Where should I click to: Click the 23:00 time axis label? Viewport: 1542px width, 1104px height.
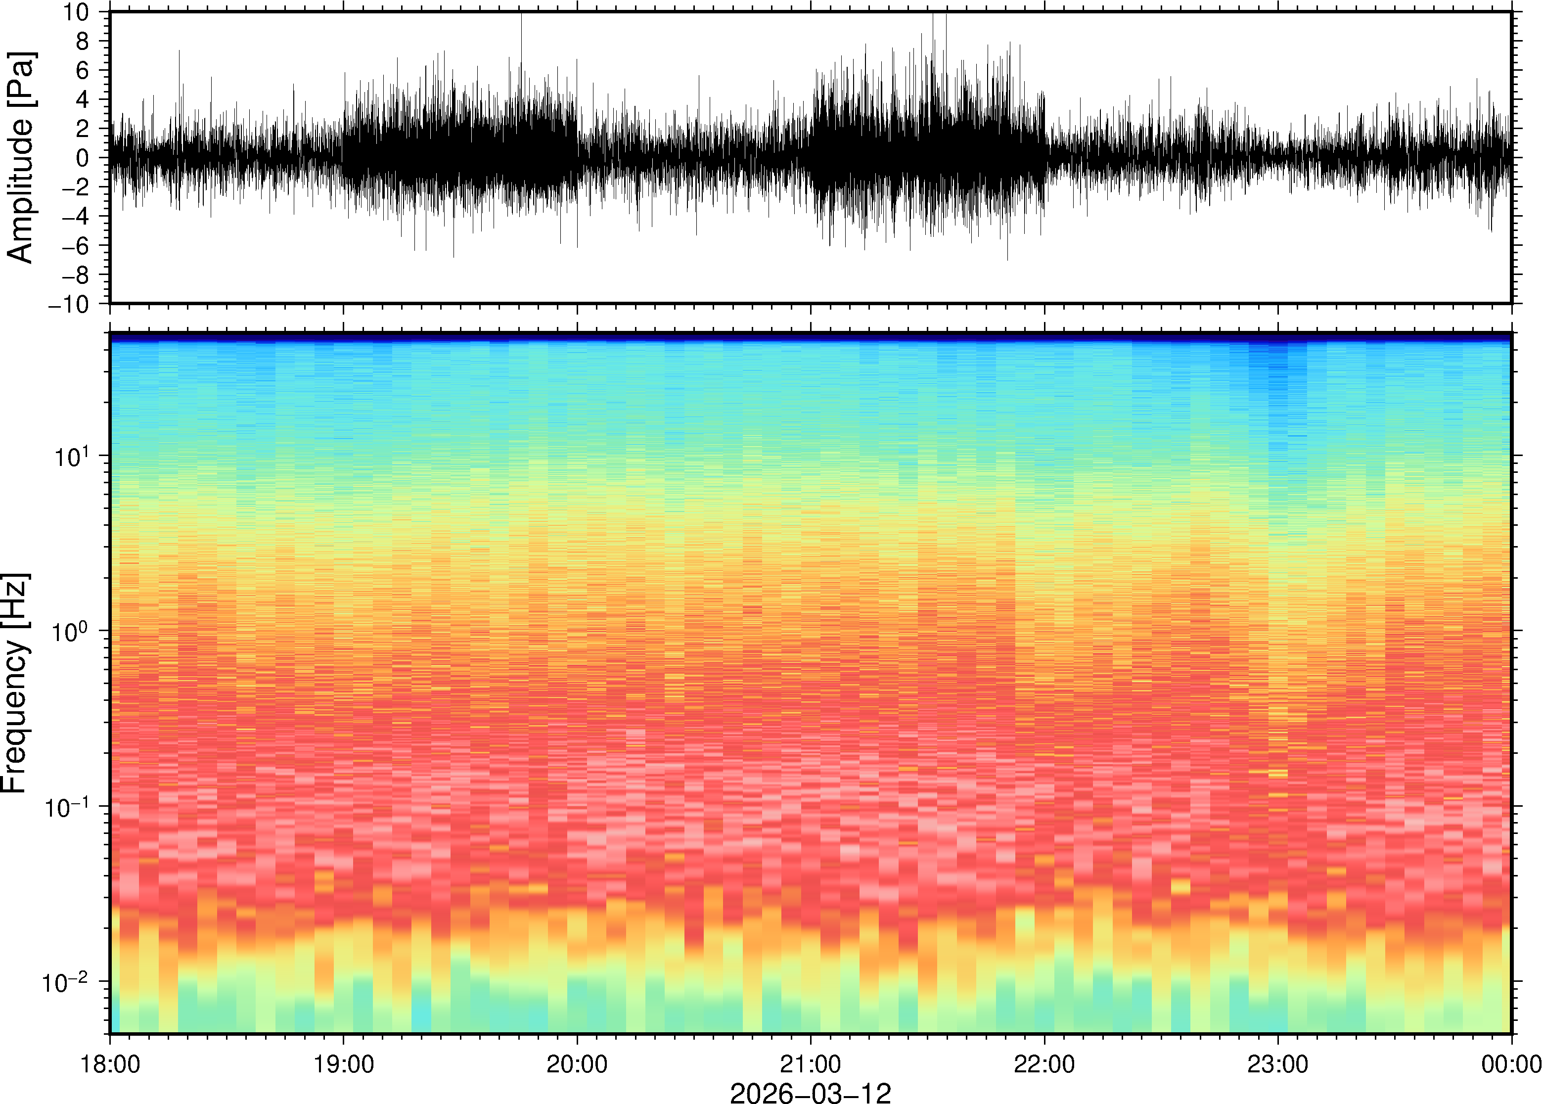1277,1064
